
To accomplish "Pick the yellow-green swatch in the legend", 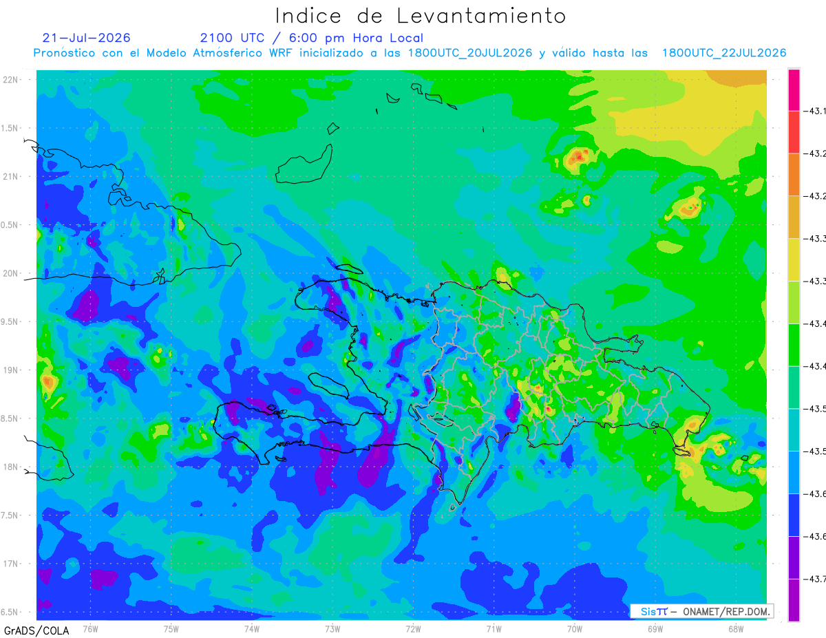I will (x=794, y=302).
